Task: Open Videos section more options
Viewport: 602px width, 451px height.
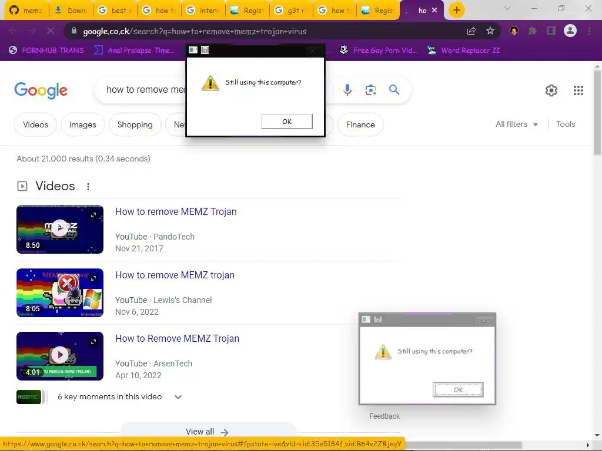Action: pos(88,186)
